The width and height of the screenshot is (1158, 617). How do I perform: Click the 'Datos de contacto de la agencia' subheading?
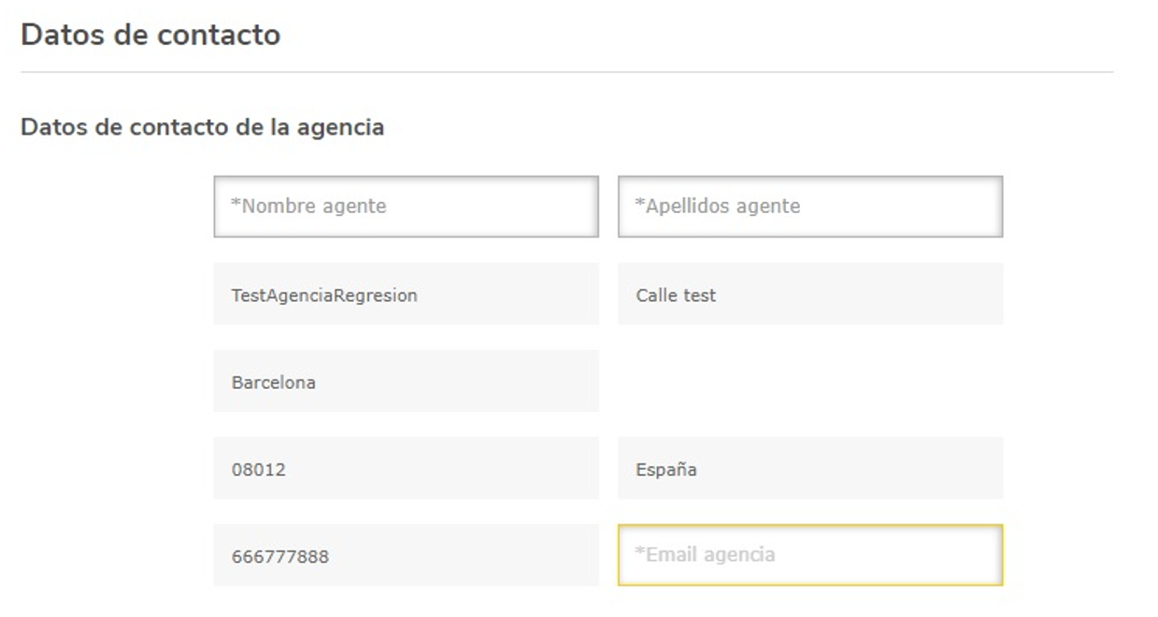pos(202,127)
